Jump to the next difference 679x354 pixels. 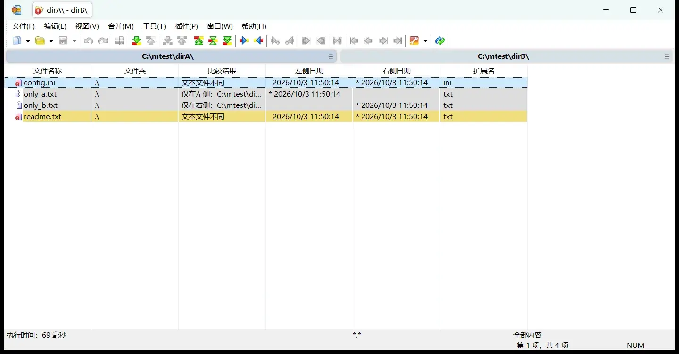click(137, 41)
